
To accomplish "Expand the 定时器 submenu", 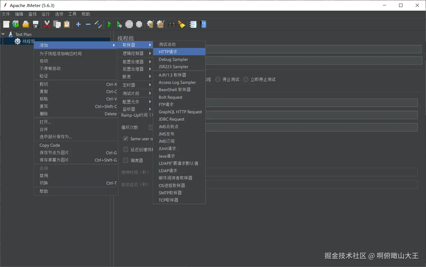I will click(135, 85).
